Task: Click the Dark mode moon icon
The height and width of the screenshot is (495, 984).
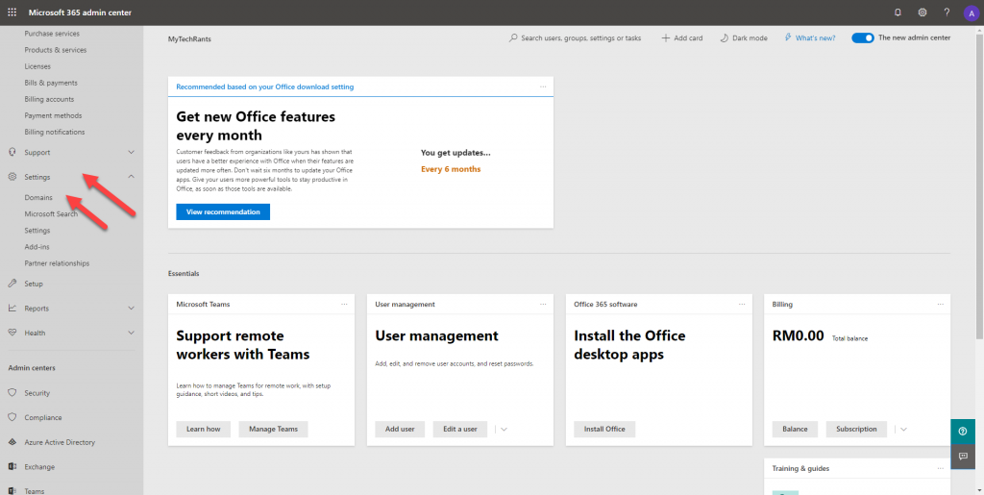Action: [x=724, y=38]
